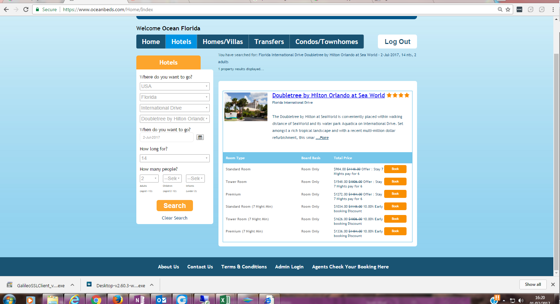Image resolution: width=560 pixels, height=304 pixels.
Task: Close the downloads bar
Action: 553,284
